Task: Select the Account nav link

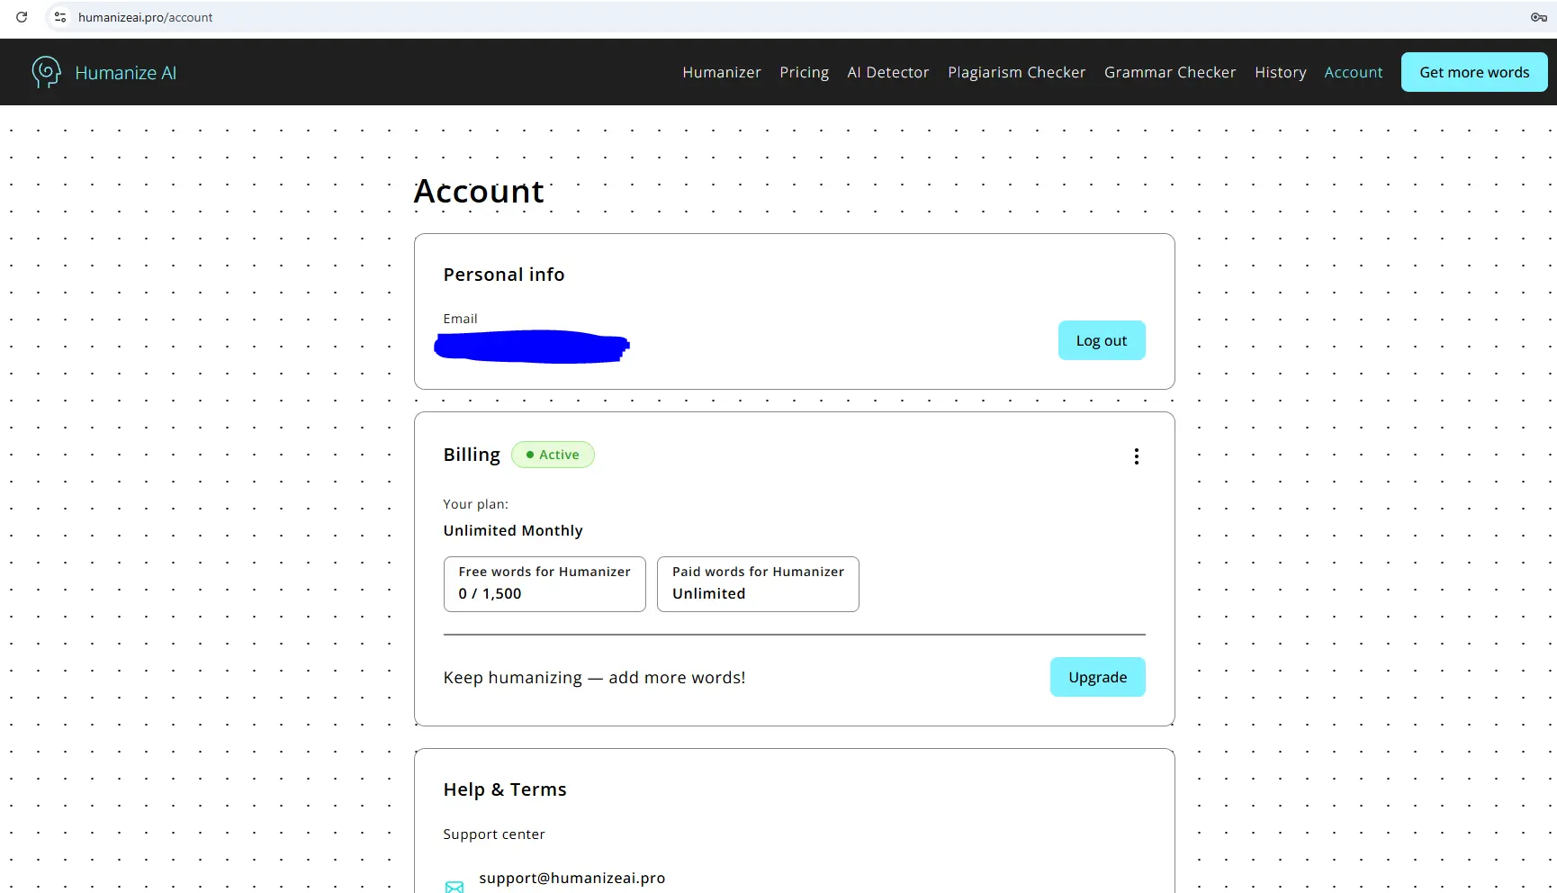Action: pyautogui.click(x=1353, y=72)
